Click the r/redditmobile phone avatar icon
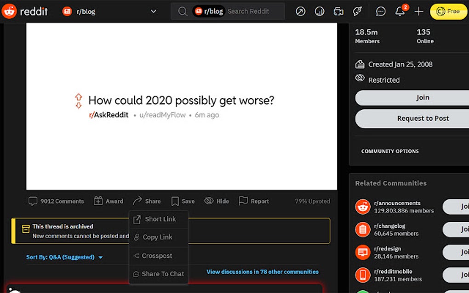469x293 pixels. click(363, 275)
